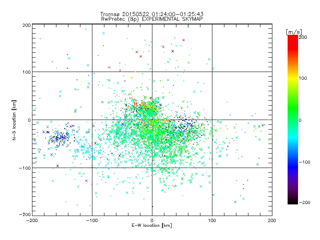The width and height of the screenshot is (320, 240).
Task: Click the x-axis tick label '200'
Action: coord(272,220)
